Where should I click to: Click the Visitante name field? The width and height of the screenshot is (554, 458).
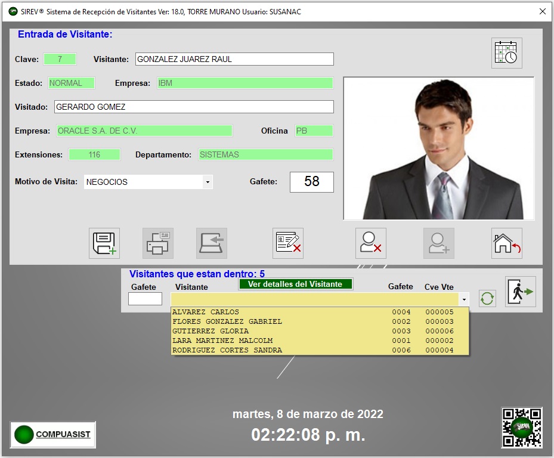coord(234,59)
